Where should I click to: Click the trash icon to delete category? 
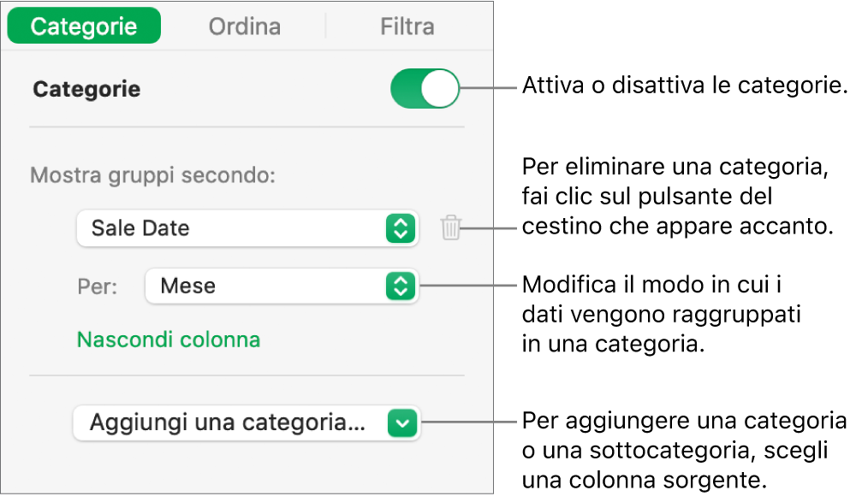coord(451,228)
